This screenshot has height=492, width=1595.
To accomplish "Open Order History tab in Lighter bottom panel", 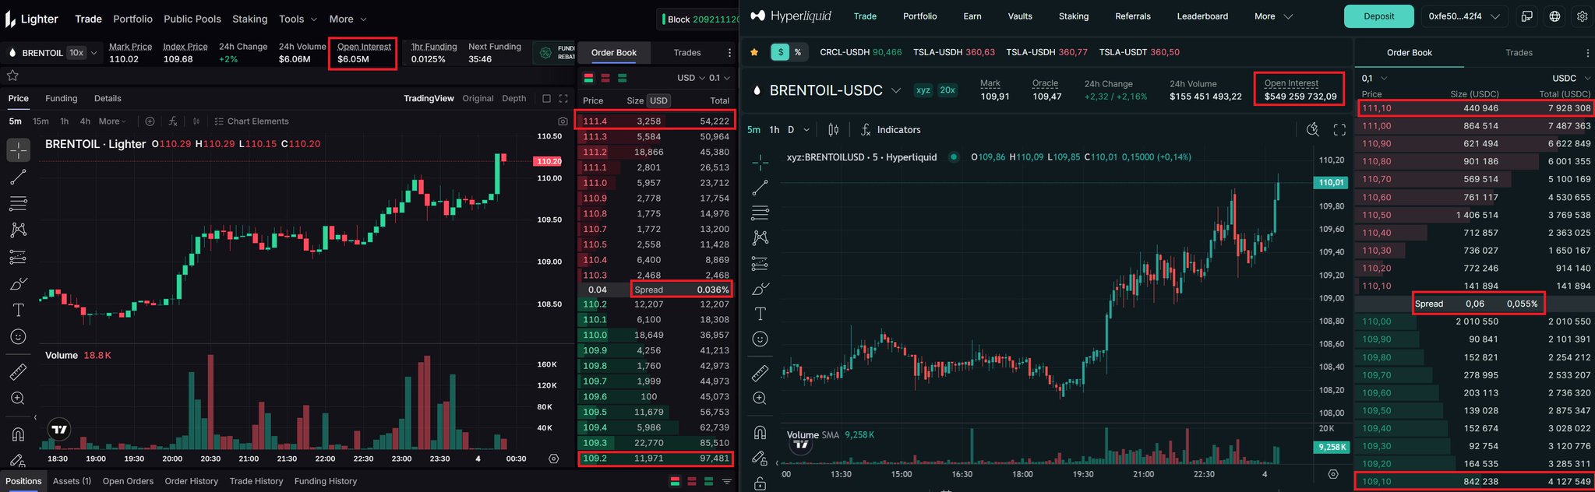I will [x=192, y=481].
